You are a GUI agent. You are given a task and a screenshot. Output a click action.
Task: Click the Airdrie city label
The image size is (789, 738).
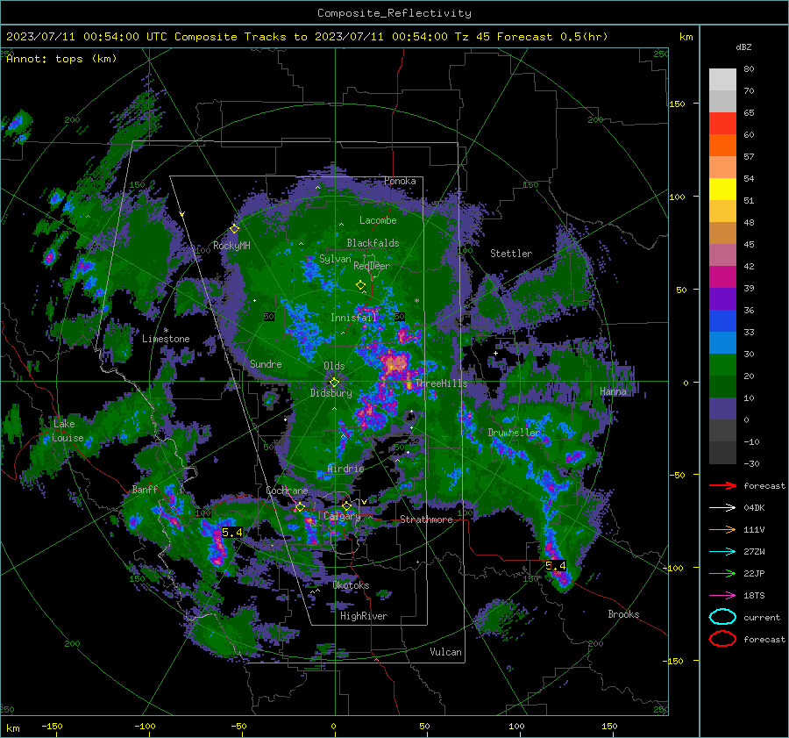click(x=345, y=469)
